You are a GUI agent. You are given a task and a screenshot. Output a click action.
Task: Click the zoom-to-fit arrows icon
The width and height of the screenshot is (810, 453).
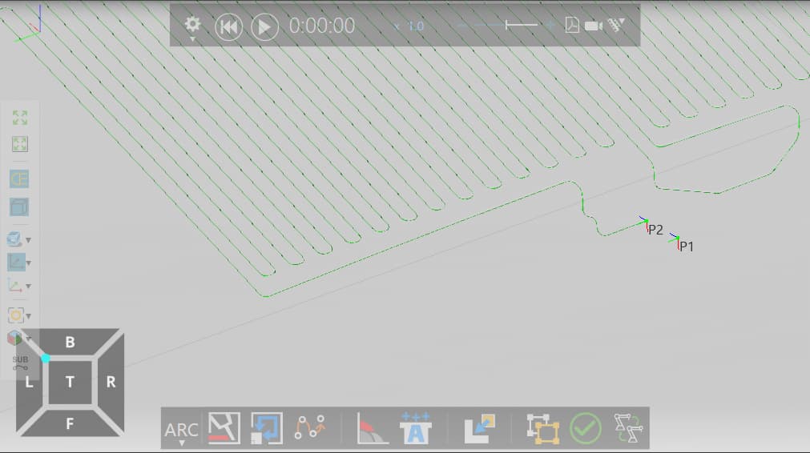[20, 118]
